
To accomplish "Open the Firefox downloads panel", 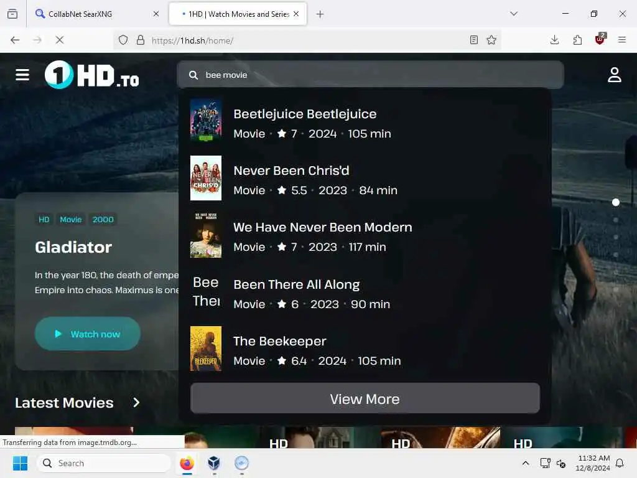I will [x=554, y=40].
